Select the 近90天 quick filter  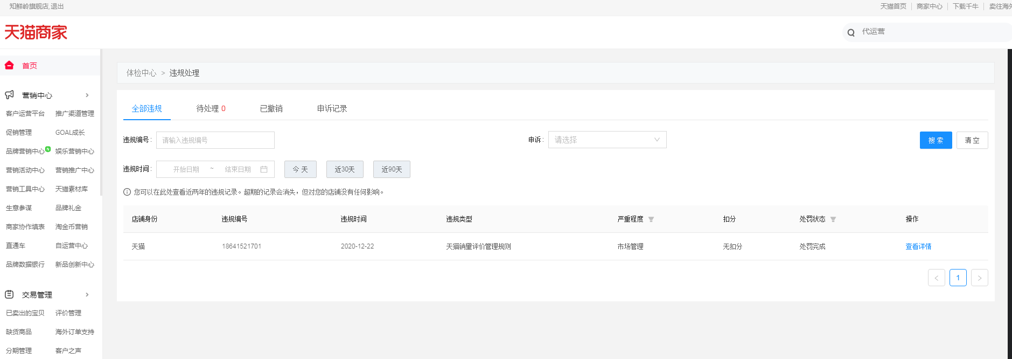coord(392,169)
